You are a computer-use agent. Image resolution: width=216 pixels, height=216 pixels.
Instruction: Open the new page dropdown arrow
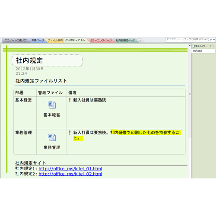coord(211,46)
